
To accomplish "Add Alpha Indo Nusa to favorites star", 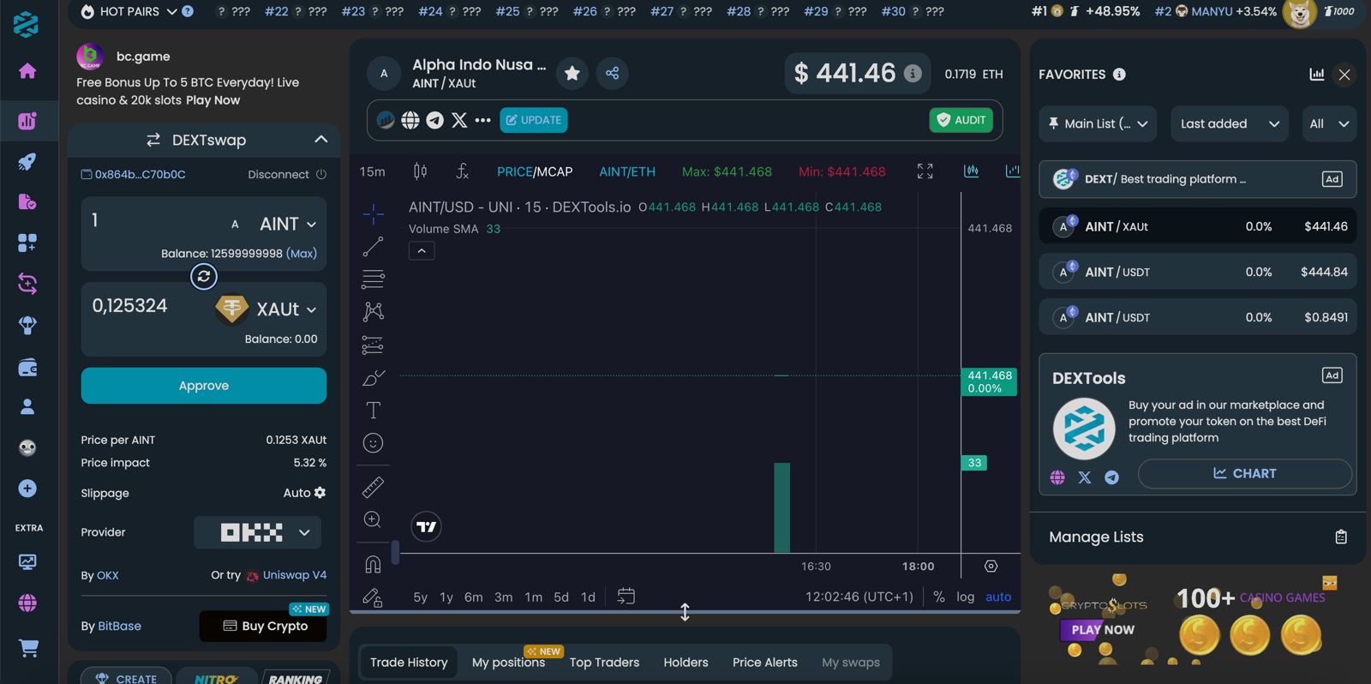I will click(572, 74).
